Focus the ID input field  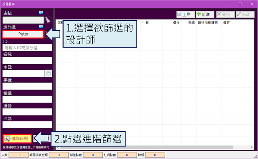point(27,48)
